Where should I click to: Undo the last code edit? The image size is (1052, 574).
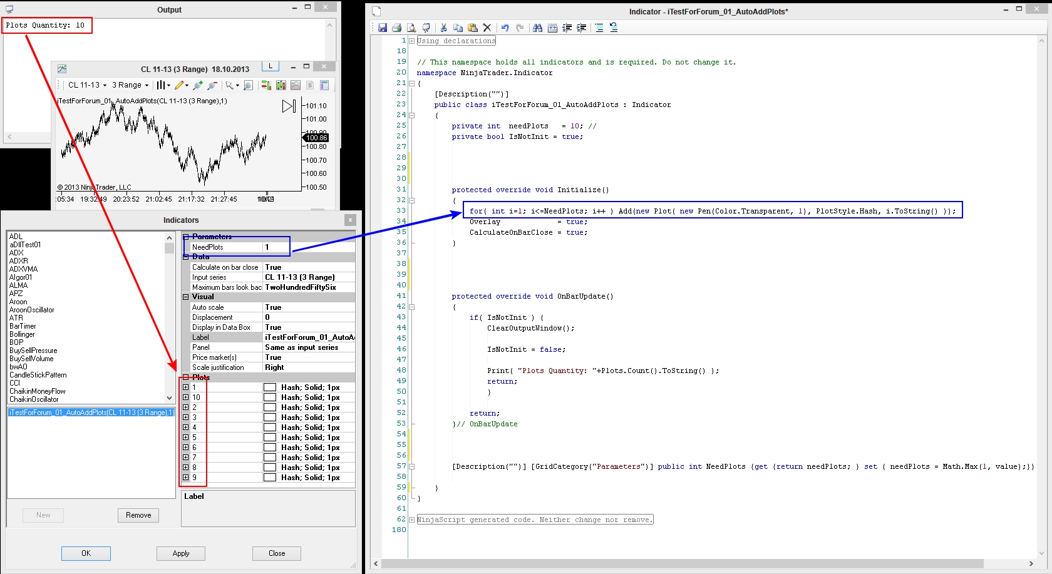tap(505, 28)
